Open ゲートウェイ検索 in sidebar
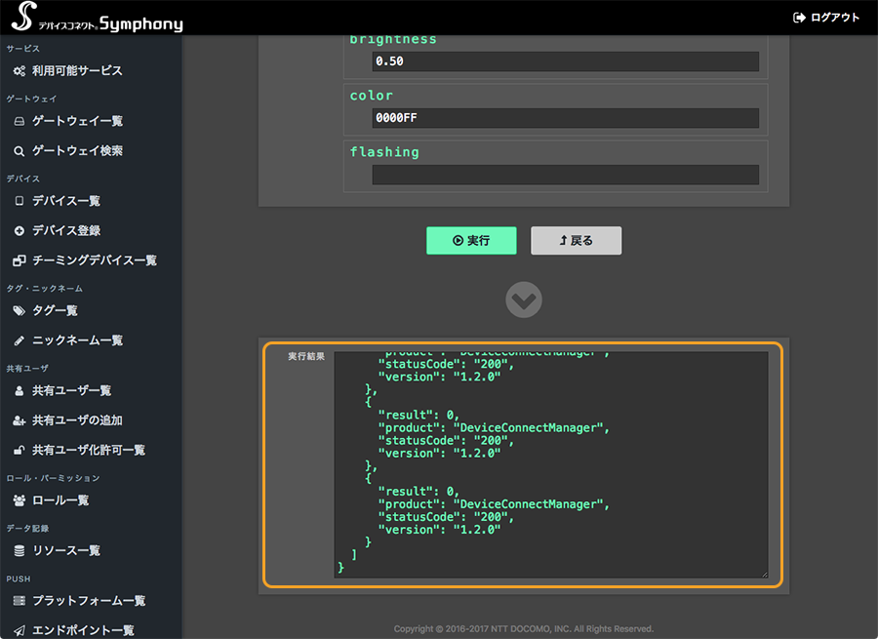This screenshot has height=639, width=878. click(x=77, y=150)
